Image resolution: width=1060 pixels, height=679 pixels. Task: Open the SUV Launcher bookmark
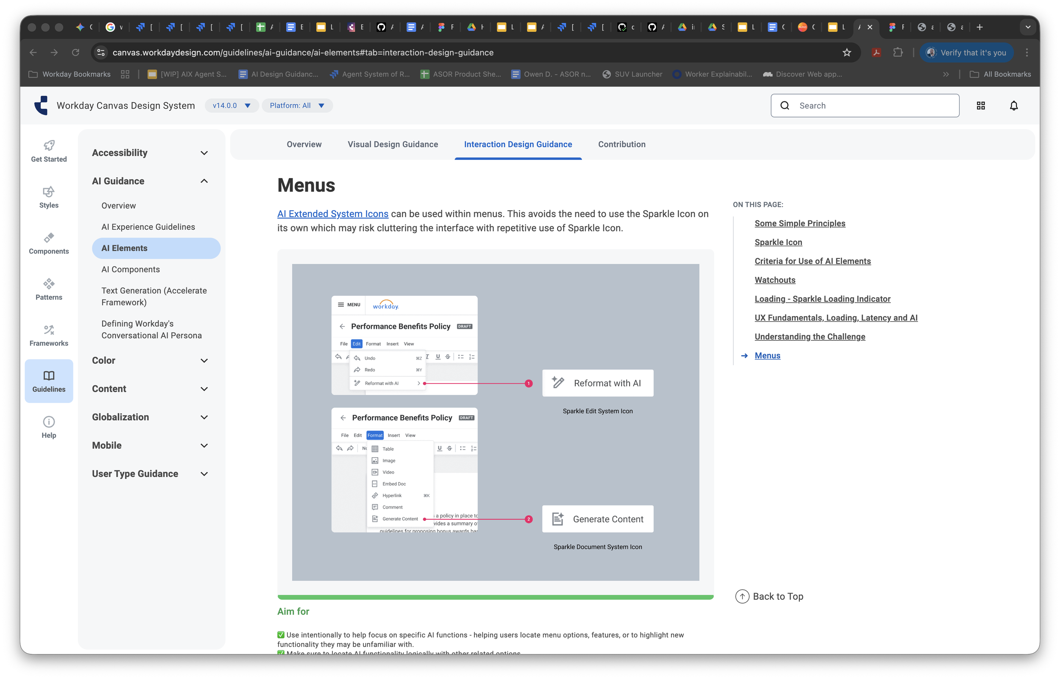click(x=632, y=74)
